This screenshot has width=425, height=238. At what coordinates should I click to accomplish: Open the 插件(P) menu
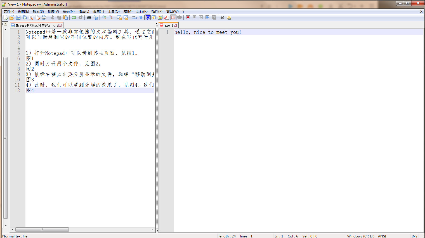coord(157,11)
